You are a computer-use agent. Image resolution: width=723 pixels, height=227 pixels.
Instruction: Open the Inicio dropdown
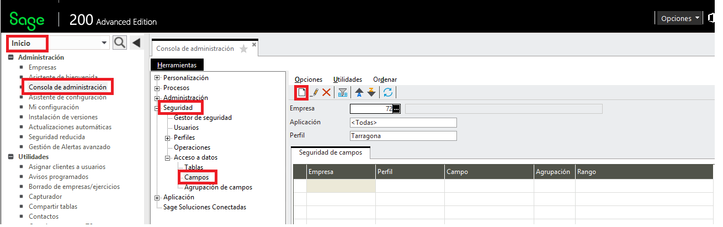pos(104,43)
